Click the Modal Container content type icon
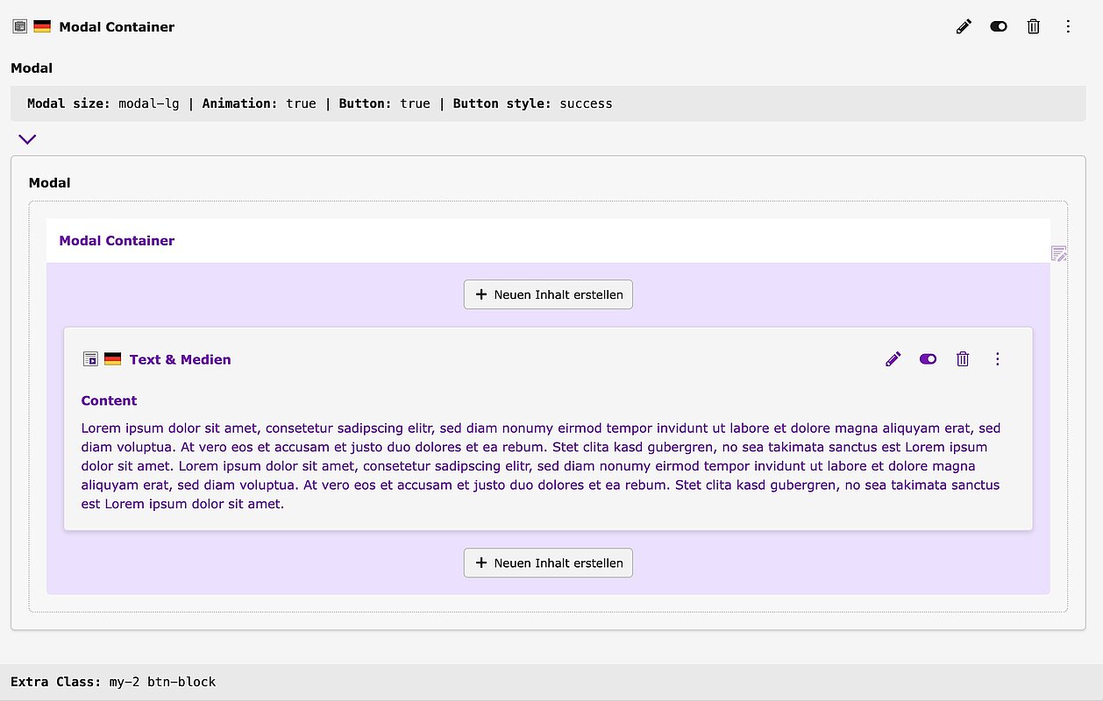The image size is (1103, 701). 19,26
